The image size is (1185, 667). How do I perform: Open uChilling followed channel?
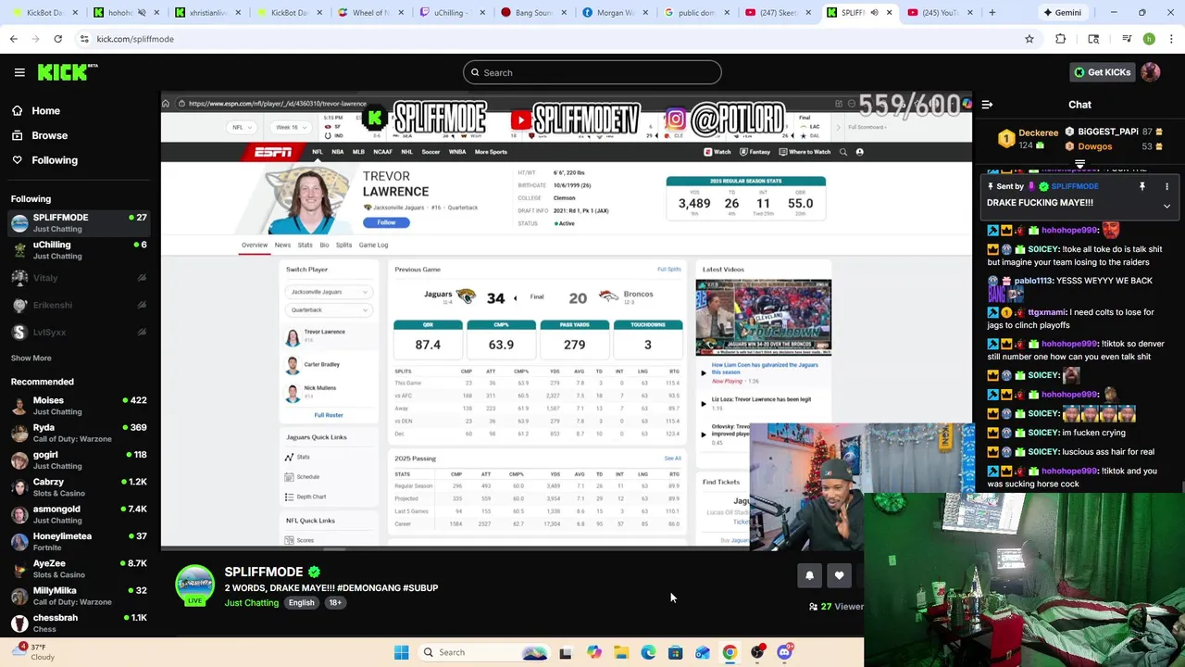point(80,250)
